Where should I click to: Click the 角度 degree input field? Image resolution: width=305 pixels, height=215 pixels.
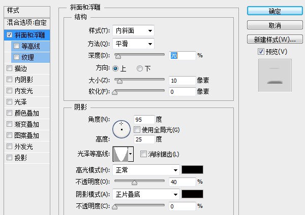click(x=144, y=120)
